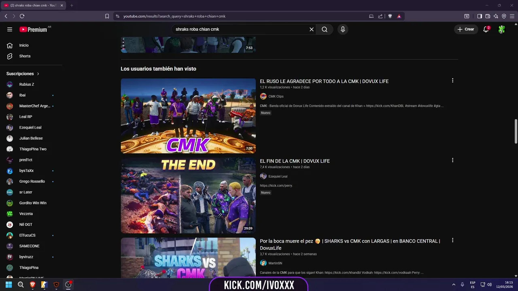
Task: Open Ezequiel Leal channel avatar under EL FIN
Action: pyautogui.click(x=263, y=176)
